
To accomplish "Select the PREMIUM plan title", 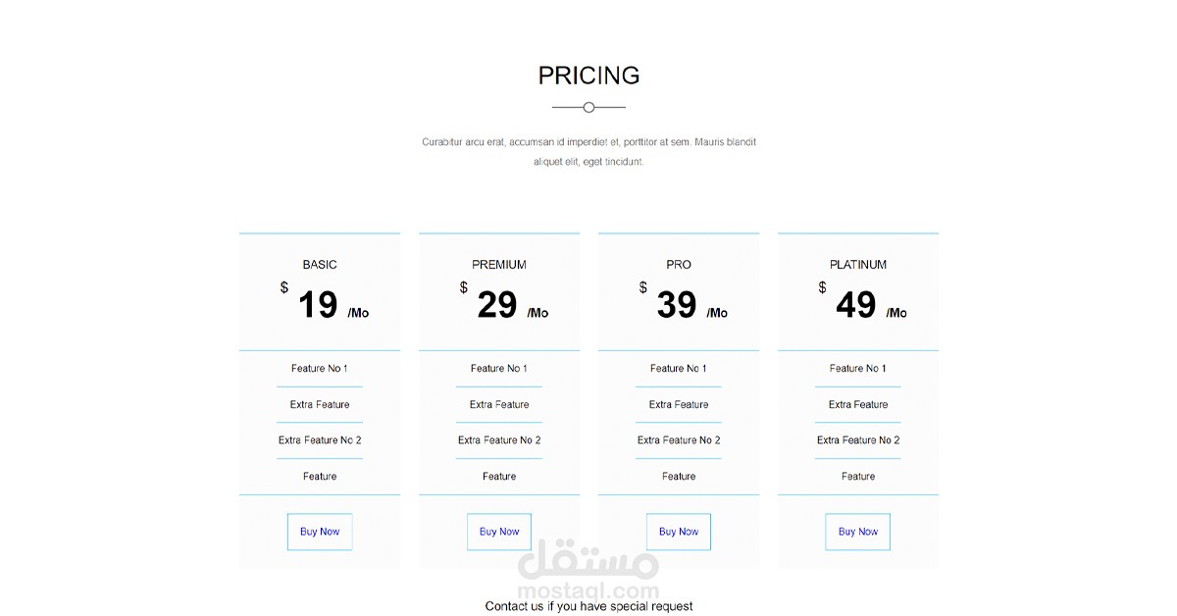I will [x=499, y=265].
